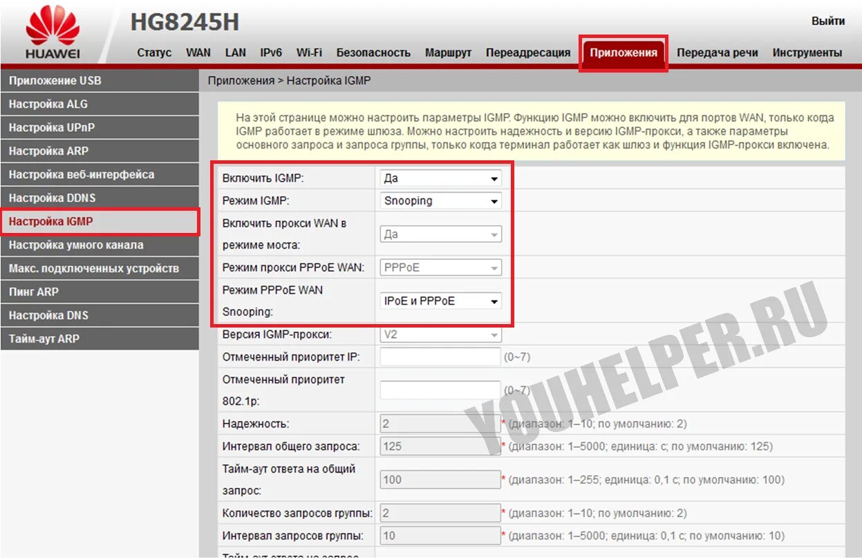Click the Количество запросов группы field
Image resolution: width=862 pixels, height=559 pixels.
click(440, 513)
